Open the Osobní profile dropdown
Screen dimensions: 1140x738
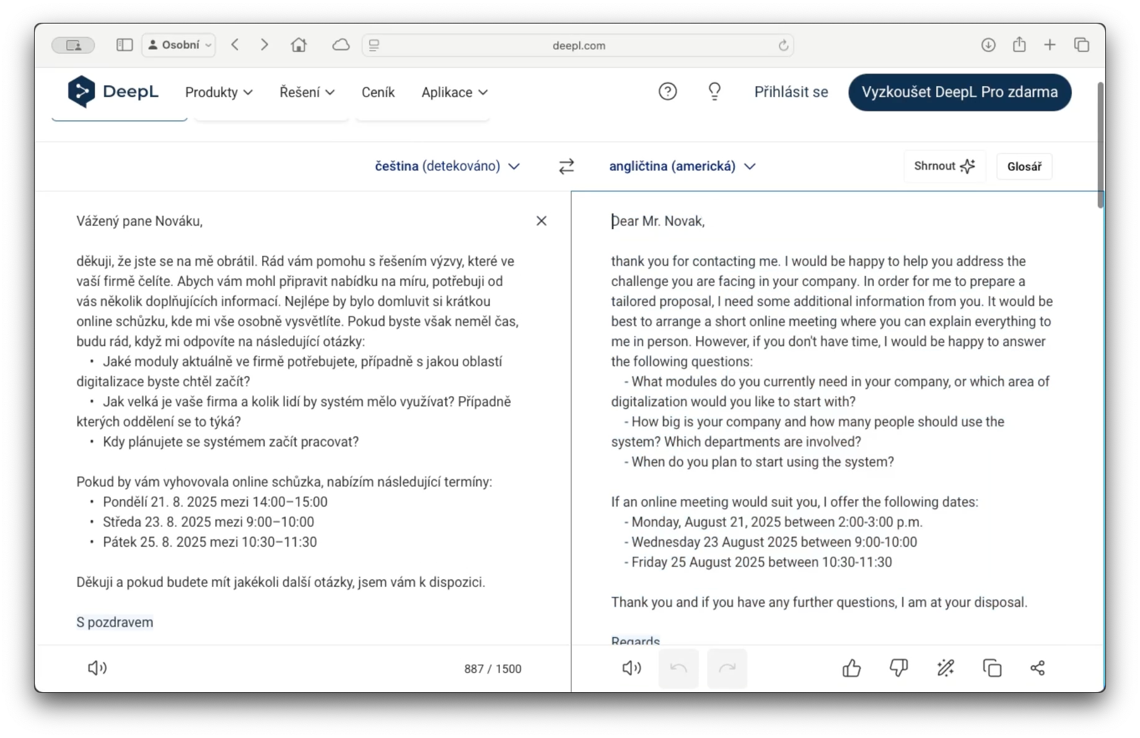(179, 45)
